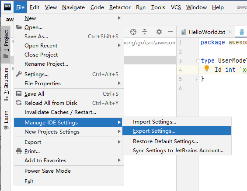The height and width of the screenshot is (191, 247).
Task: Click the 'int' type on line 4
Action: (x=230, y=70)
